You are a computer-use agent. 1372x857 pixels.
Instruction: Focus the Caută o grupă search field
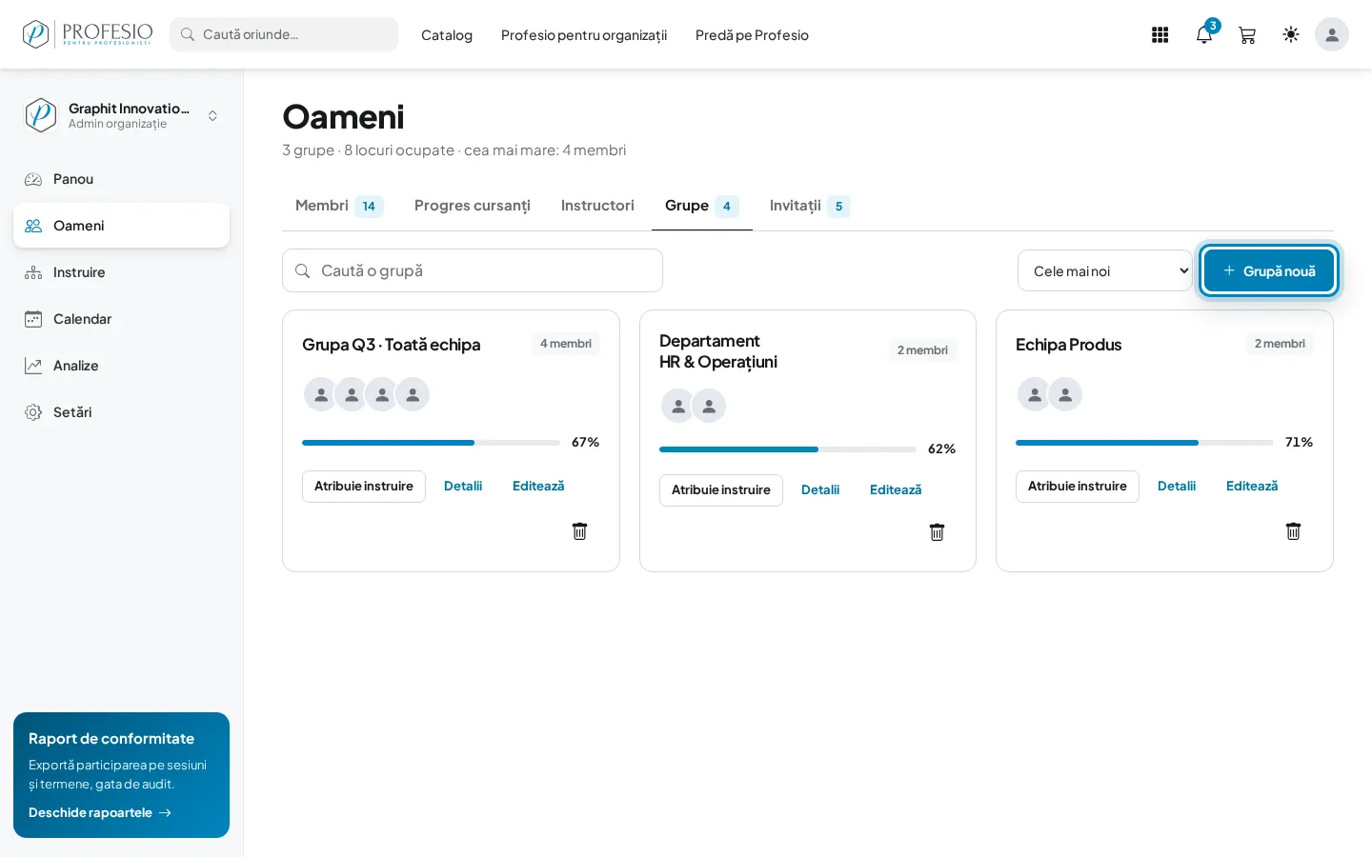point(473,270)
